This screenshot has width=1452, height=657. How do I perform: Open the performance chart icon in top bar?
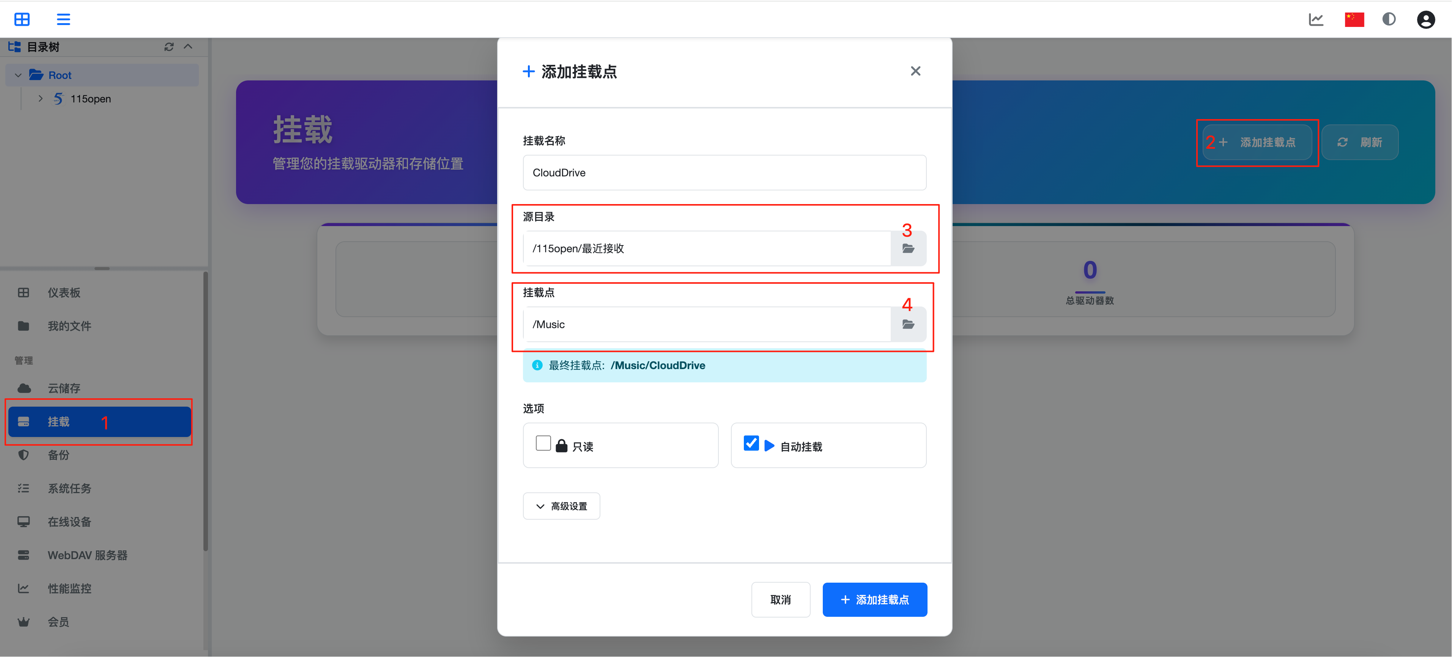1316,20
